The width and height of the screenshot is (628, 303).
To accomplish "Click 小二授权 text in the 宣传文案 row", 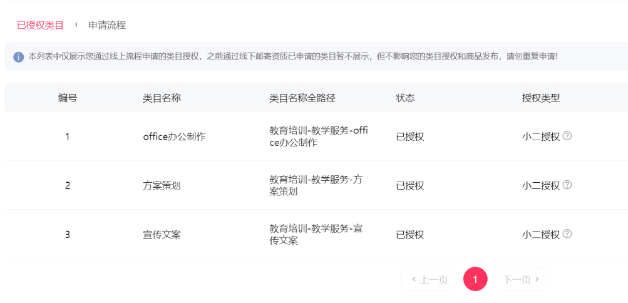I will point(541,234).
